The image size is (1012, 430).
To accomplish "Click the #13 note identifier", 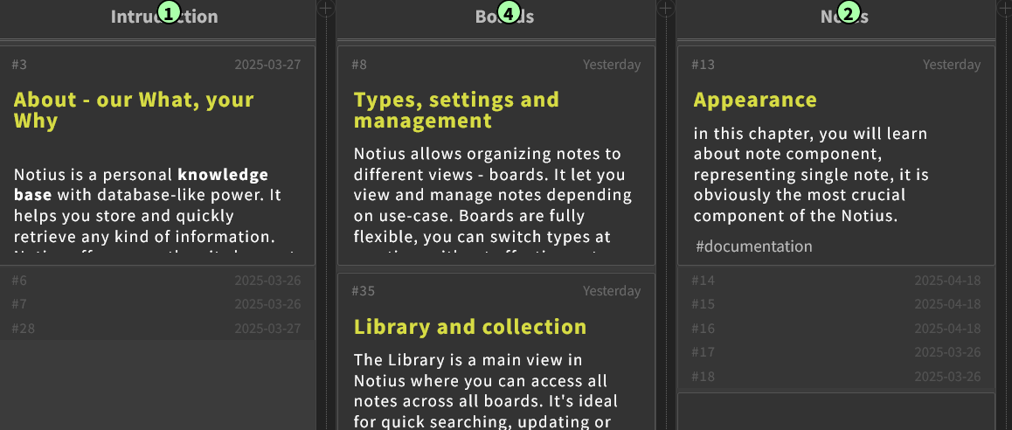I will coord(703,65).
